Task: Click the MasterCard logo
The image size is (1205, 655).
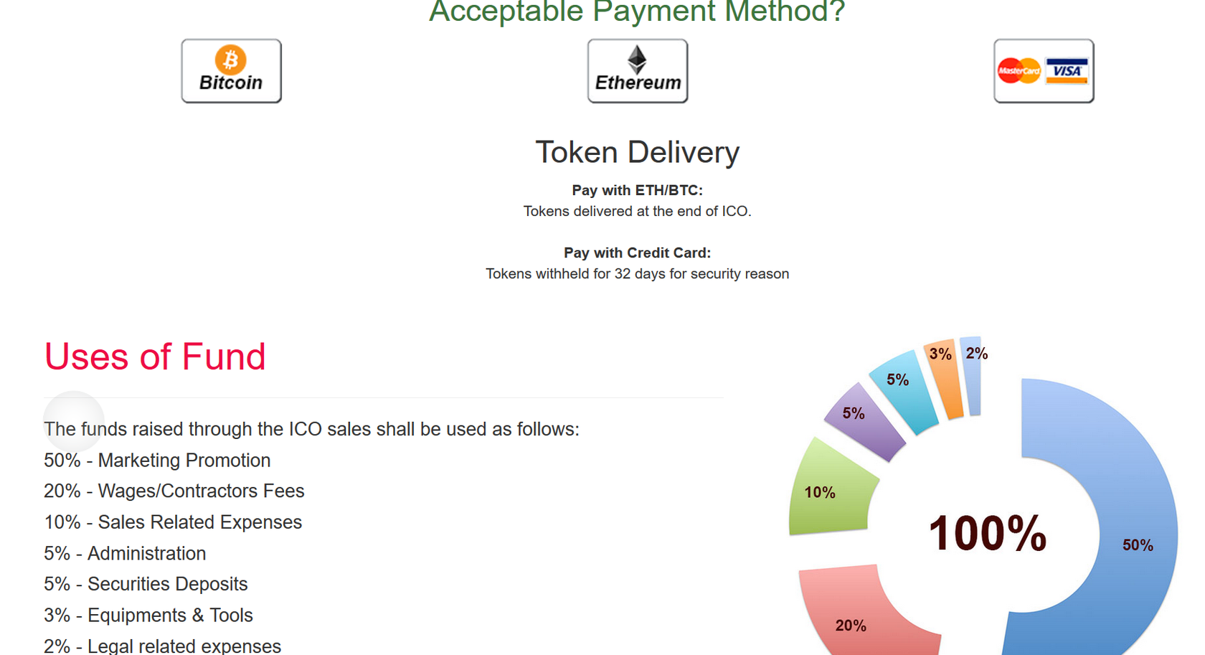Action: tap(1019, 70)
